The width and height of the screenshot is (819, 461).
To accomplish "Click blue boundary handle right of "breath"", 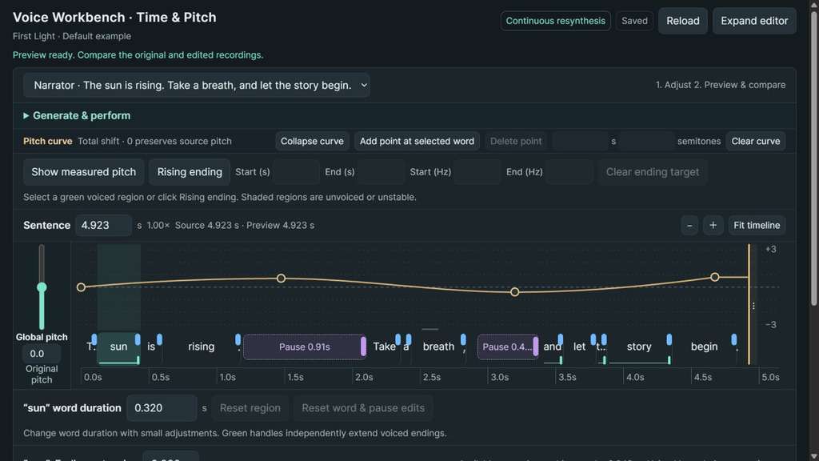I will 463,339.
